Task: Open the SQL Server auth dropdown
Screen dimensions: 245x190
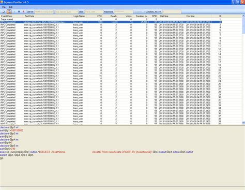Action: click(x=66, y=12)
